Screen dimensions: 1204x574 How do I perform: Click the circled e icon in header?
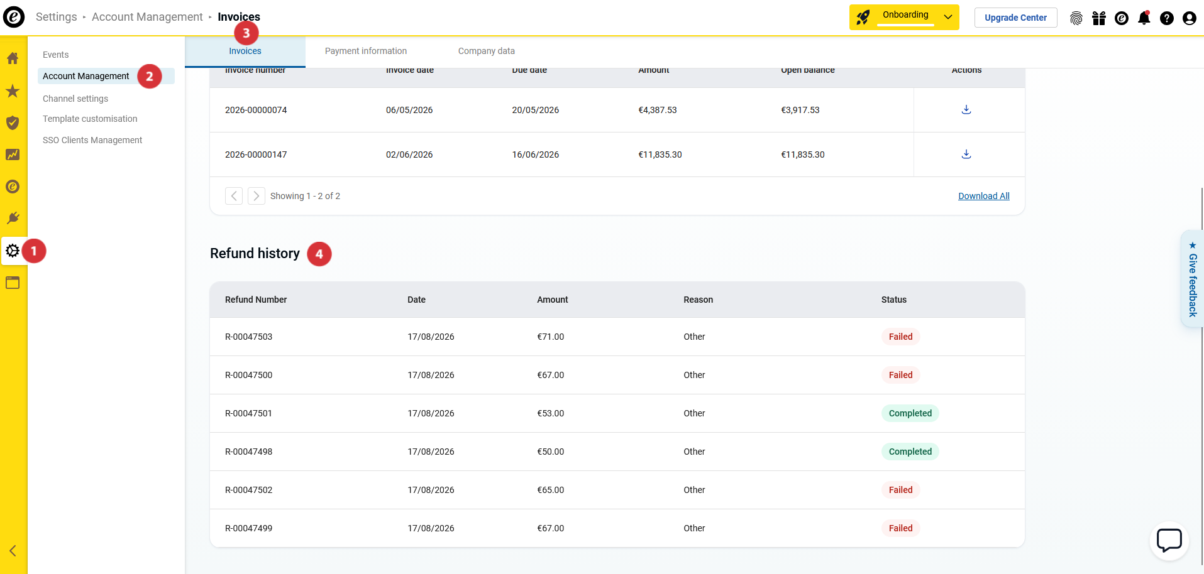click(1122, 18)
